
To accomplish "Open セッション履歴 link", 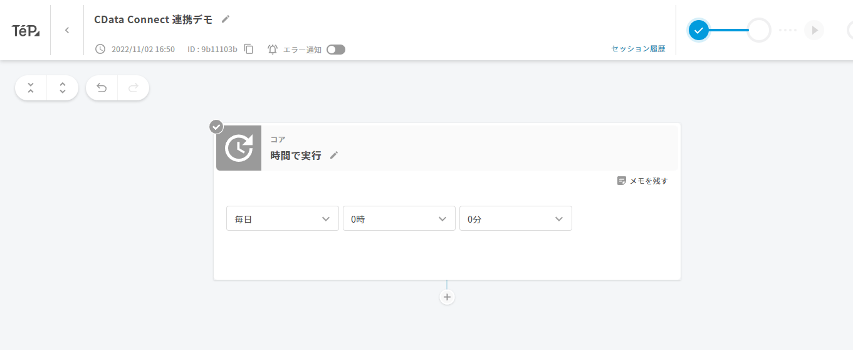I will click(638, 48).
